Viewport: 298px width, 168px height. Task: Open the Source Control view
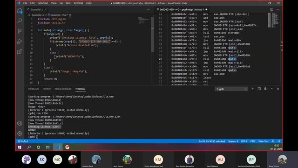(x=20, y=31)
